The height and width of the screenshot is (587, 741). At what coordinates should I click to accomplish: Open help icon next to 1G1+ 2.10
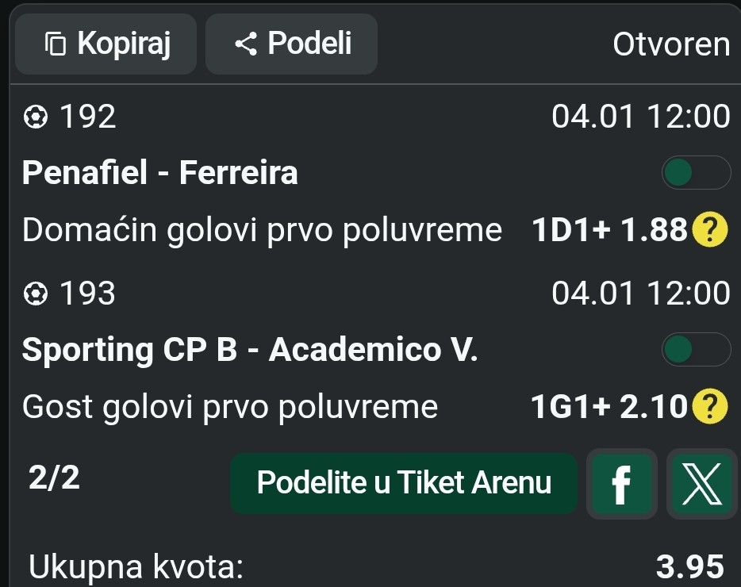point(710,407)
